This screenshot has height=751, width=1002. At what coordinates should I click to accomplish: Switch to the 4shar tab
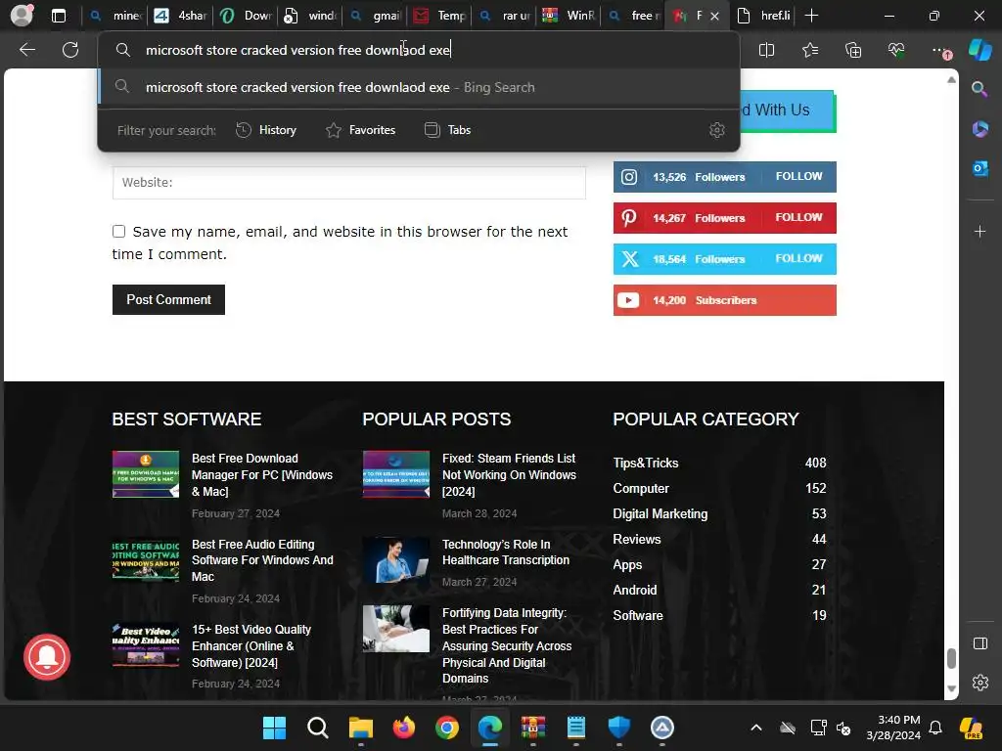pos(181,16)
